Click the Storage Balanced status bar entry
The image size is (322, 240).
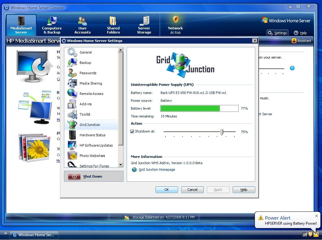tap(160, 217)
